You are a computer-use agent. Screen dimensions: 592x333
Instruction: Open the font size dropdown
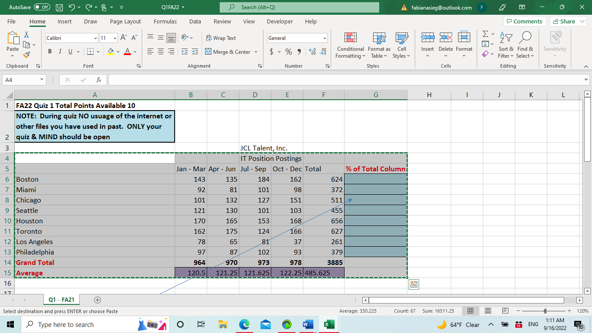point(114,38)
